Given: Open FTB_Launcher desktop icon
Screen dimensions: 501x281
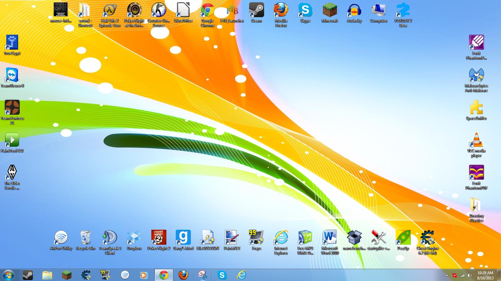Looking at the screenshot, I should coord(232,13).
